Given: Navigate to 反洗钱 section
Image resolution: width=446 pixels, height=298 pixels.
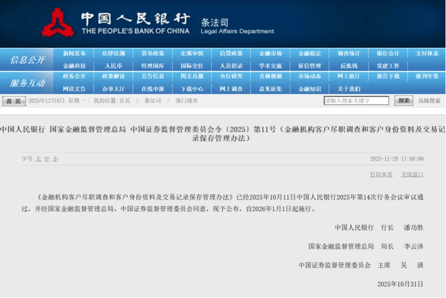Looking at the screenshot, I should (x=349, y=66).
